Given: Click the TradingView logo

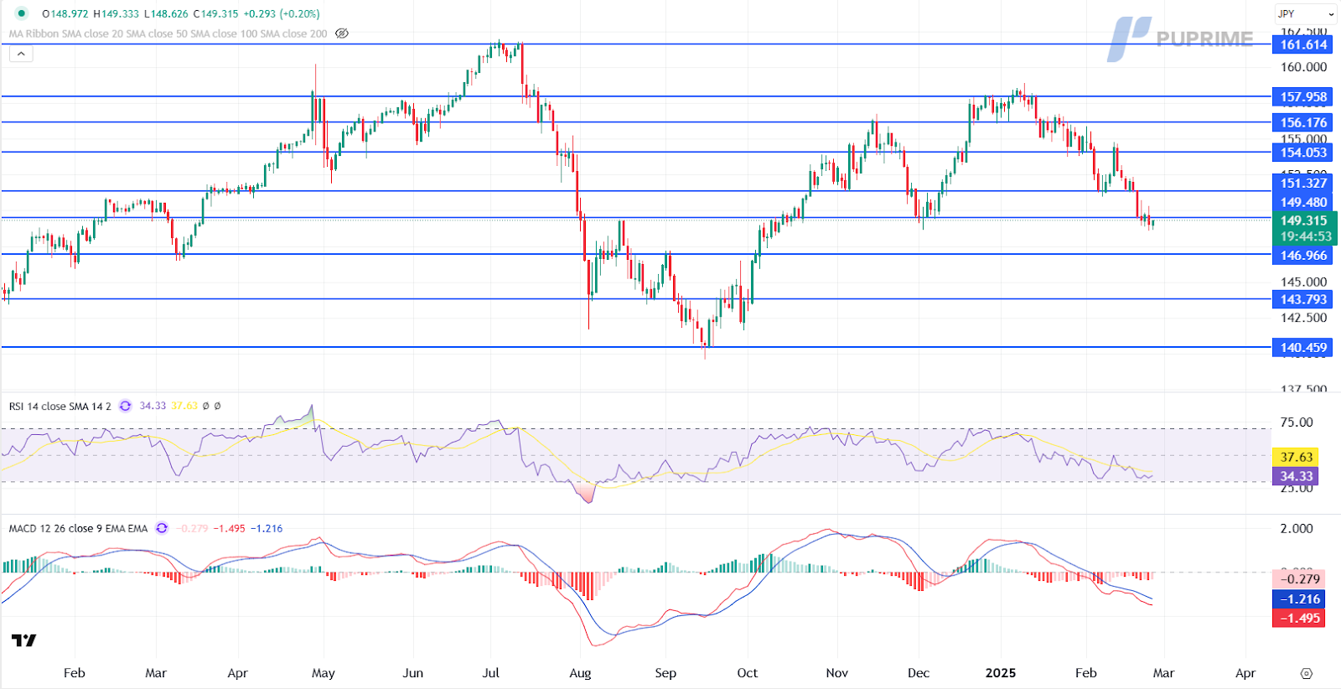Looking at the screenshot, I should click(24, 640).
